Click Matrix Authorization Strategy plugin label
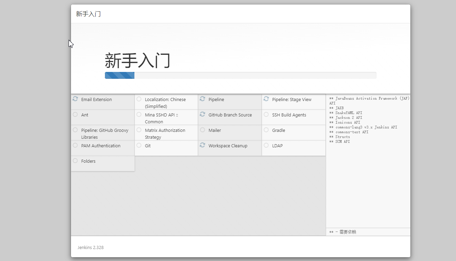Viewport: 456px width, 261px height. (165, 134)
